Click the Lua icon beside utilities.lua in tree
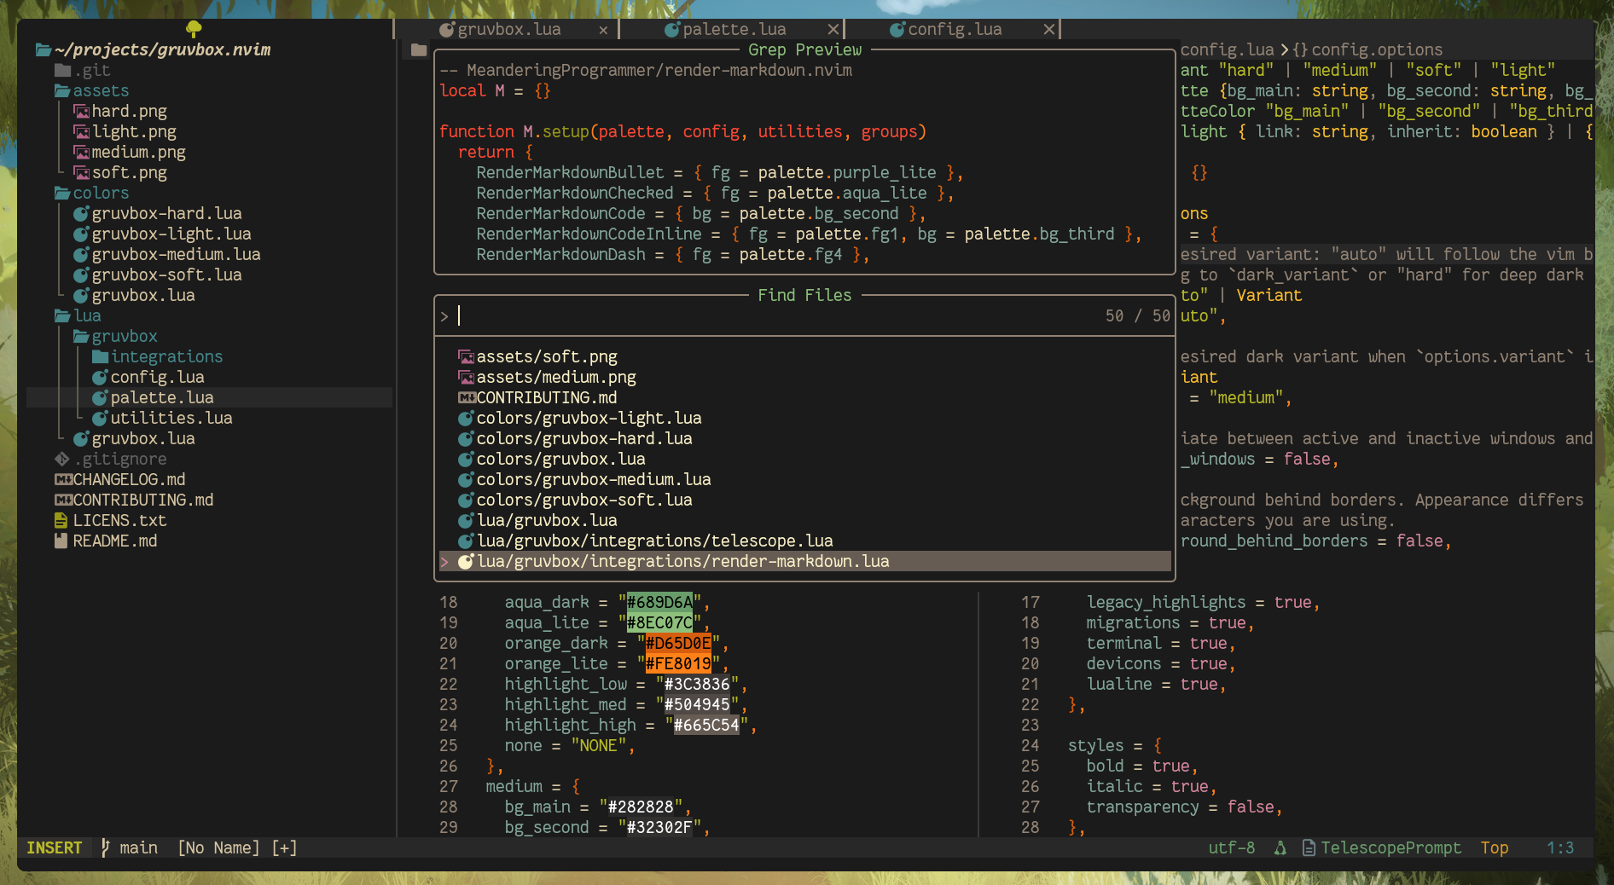The image size is (1614, 885). 100,419
